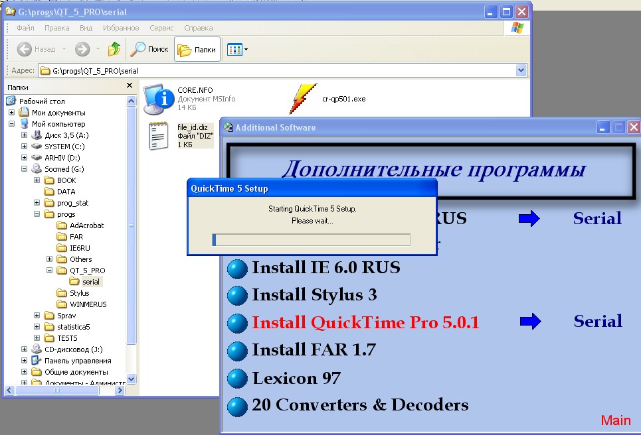Click QuickTime 5 Setup progress bar

311,240
